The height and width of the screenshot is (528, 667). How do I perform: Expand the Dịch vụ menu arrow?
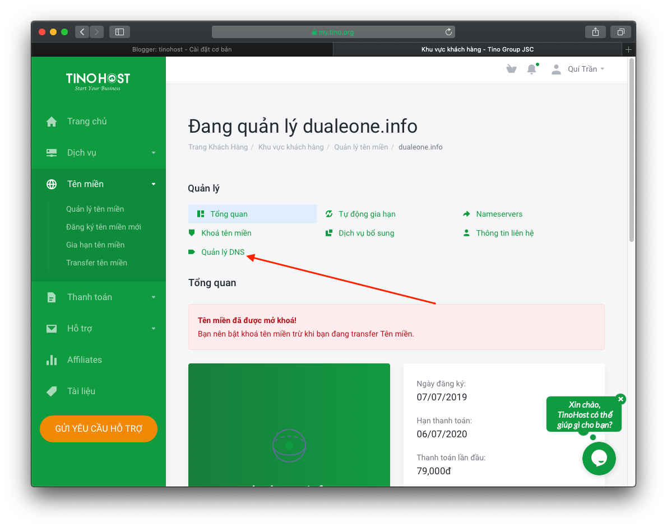click(154, 153)
